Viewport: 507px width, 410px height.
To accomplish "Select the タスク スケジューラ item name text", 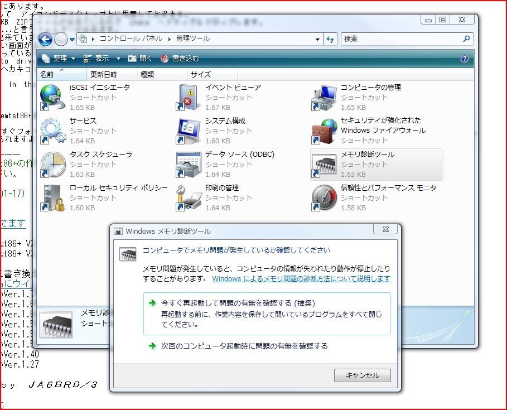I will click(101, 154).
